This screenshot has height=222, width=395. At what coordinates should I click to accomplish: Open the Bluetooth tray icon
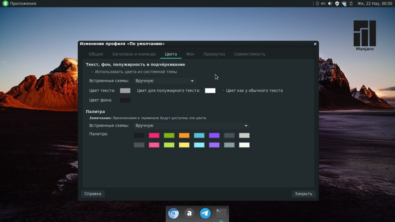coord(317,3)
